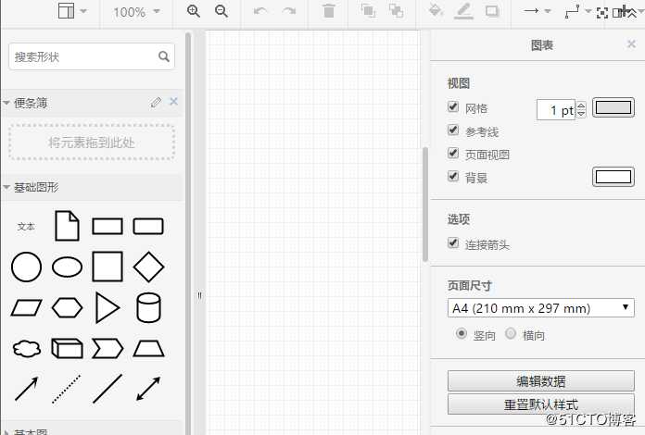Image resolution: width=645 pixels, height=435 pixels.
Task: Select the parallelogram shape
Action: coord(26,307)
